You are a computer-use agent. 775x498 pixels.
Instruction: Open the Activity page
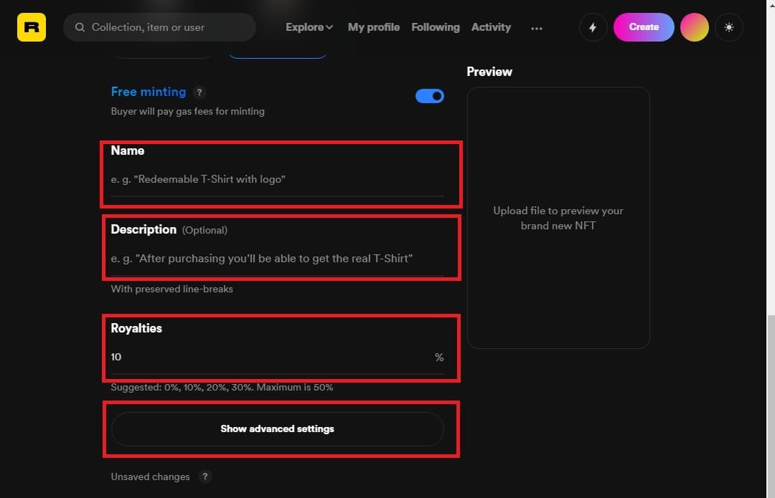(x=491, y=27)
